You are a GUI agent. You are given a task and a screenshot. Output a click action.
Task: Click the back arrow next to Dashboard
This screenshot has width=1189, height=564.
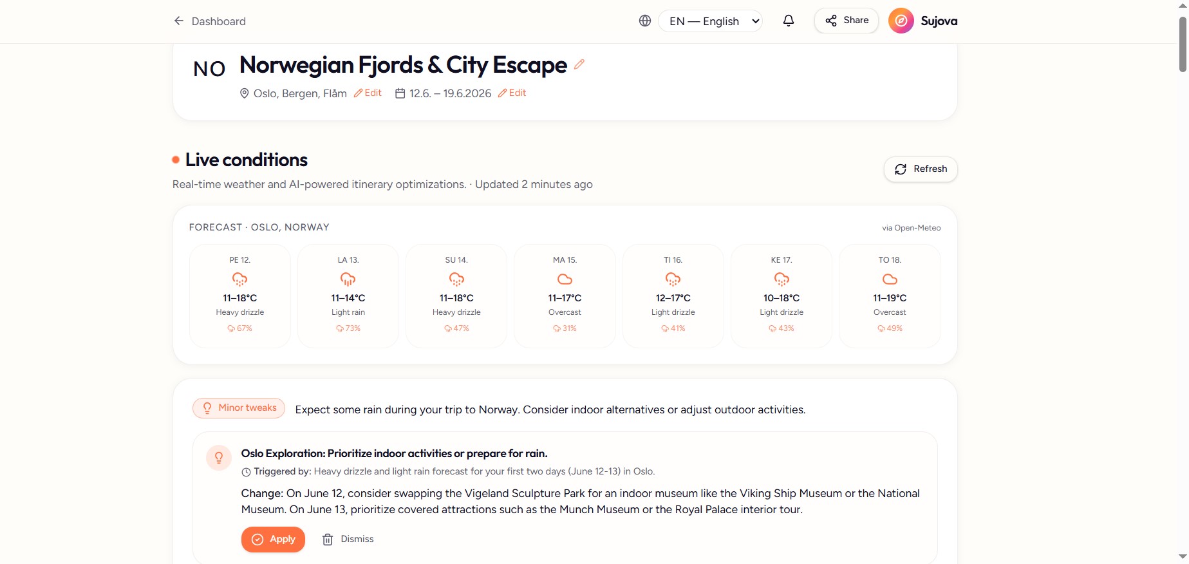(179, 21)
